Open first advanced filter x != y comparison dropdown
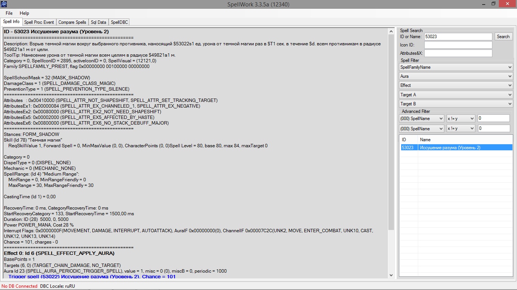517x290 pixels. [x=461, y=119]
